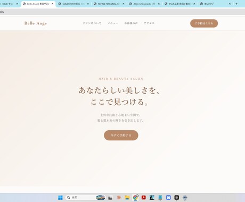Close the Belle Ange tab
The image size is (245, 202).
[53, 4]
